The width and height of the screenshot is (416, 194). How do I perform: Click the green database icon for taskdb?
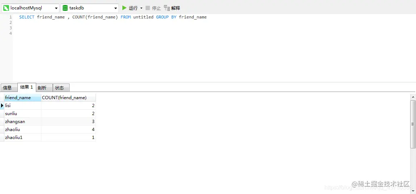click(65, 8)
